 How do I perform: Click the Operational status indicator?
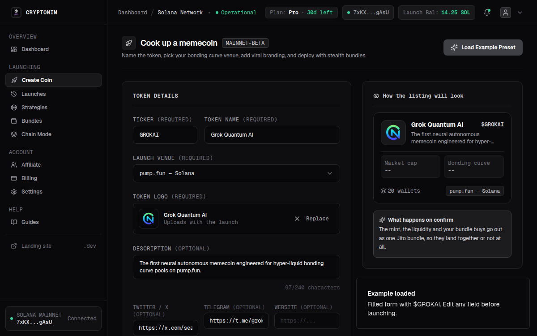pyautogui.click(x=236, y=13)
